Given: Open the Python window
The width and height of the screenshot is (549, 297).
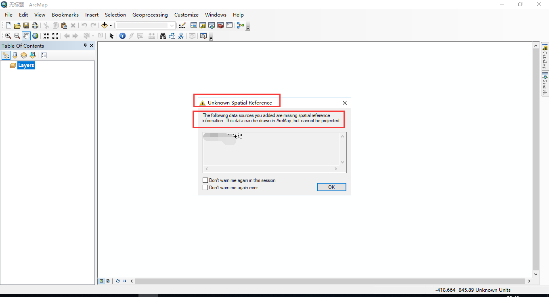Looking at the screenshot, I should coord(229,25).
